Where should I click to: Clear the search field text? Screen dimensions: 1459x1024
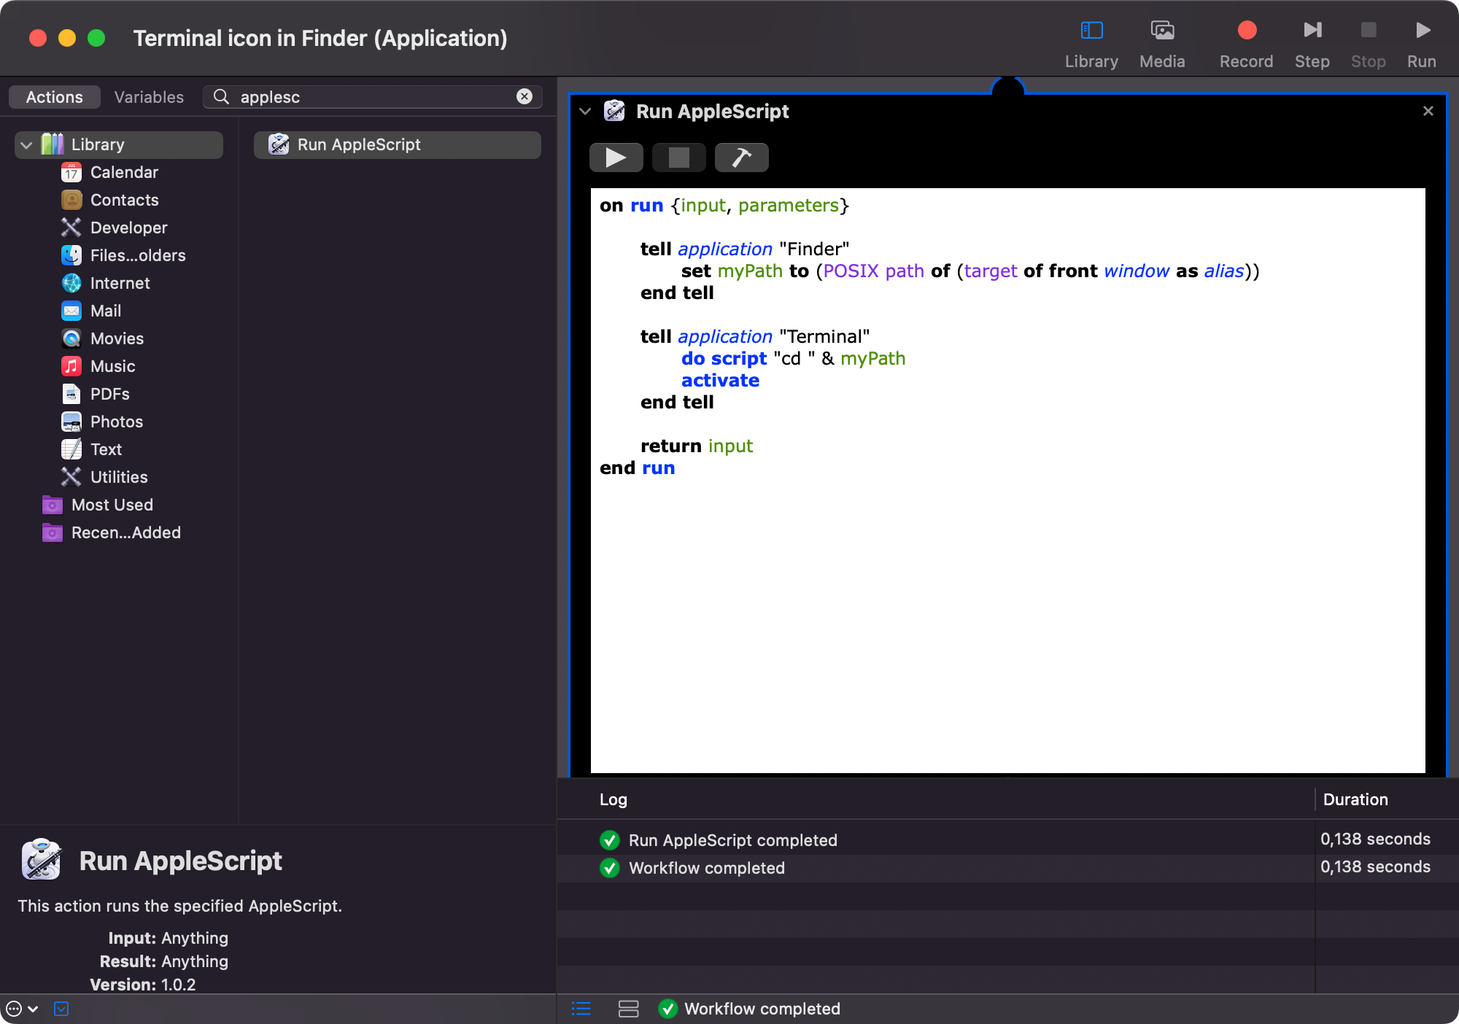[525, 97]
